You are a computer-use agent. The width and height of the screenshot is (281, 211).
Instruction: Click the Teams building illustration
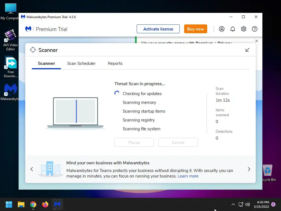50,169
